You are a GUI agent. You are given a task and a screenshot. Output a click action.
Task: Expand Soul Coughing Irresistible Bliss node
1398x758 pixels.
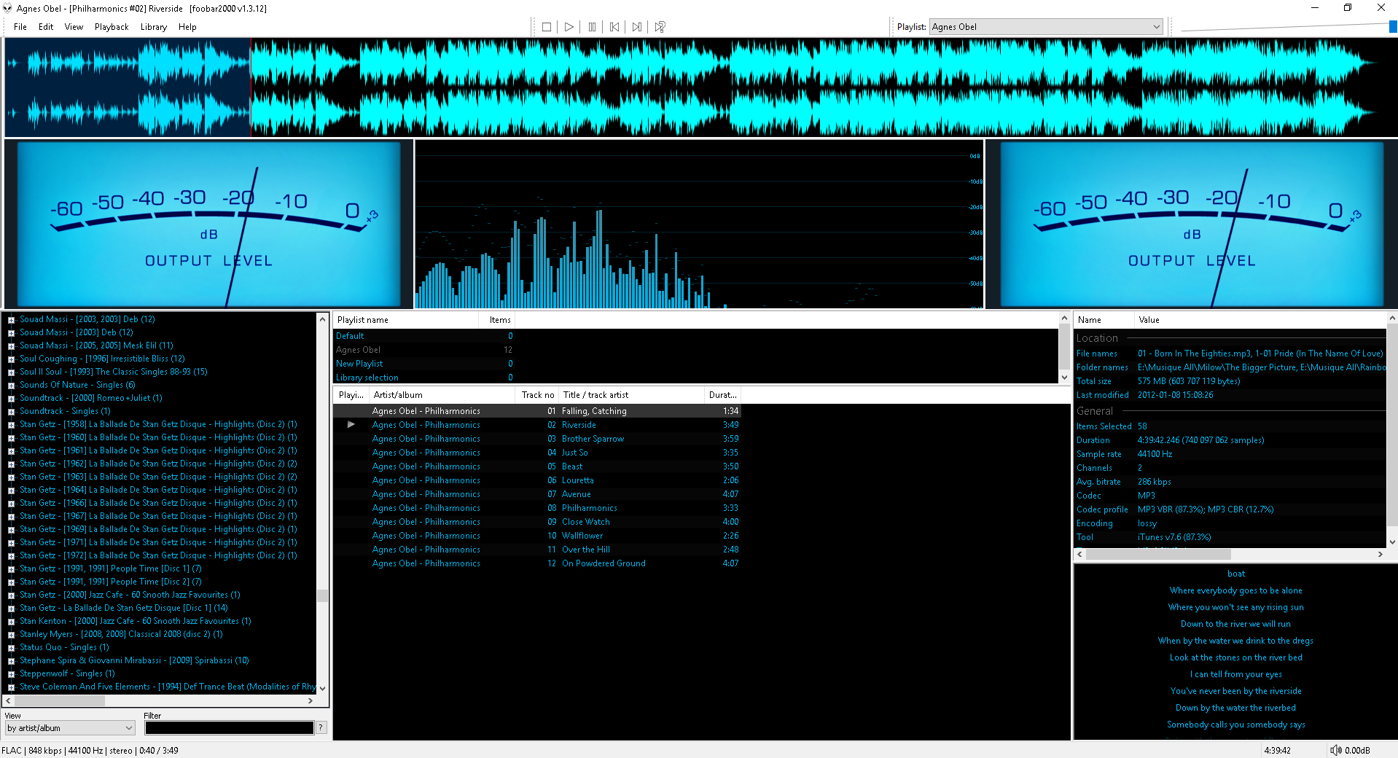(x=11, y=359)
